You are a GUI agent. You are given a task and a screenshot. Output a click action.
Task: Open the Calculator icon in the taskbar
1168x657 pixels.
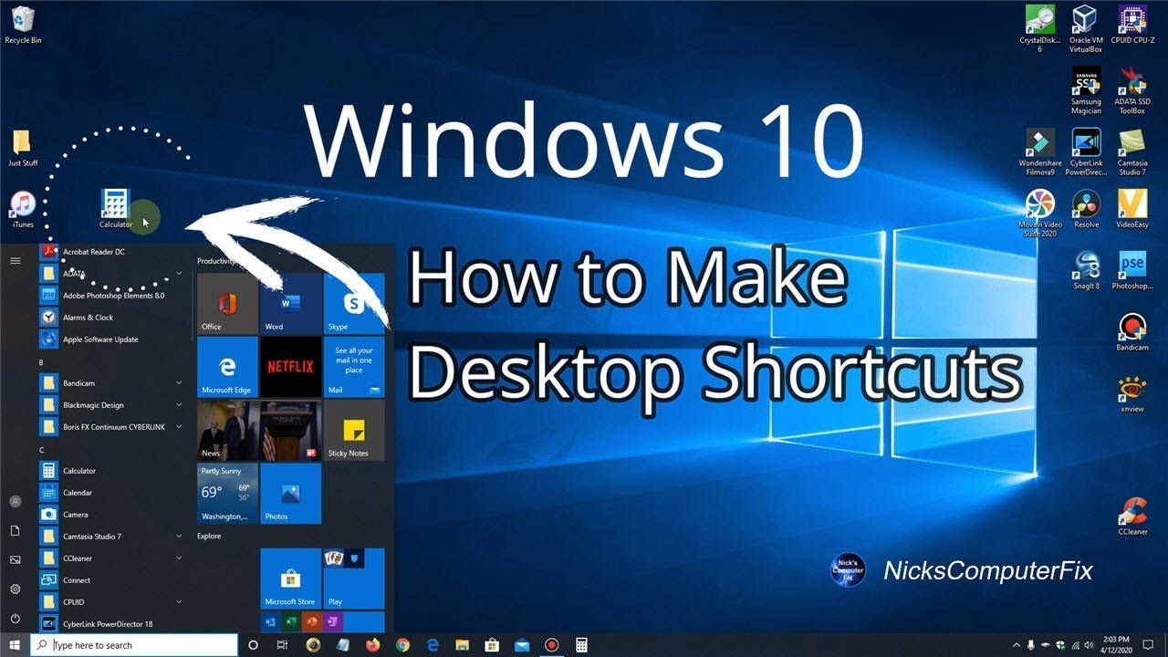581,645
